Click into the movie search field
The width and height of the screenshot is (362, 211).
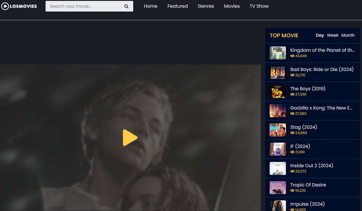(x=89, y=6)
